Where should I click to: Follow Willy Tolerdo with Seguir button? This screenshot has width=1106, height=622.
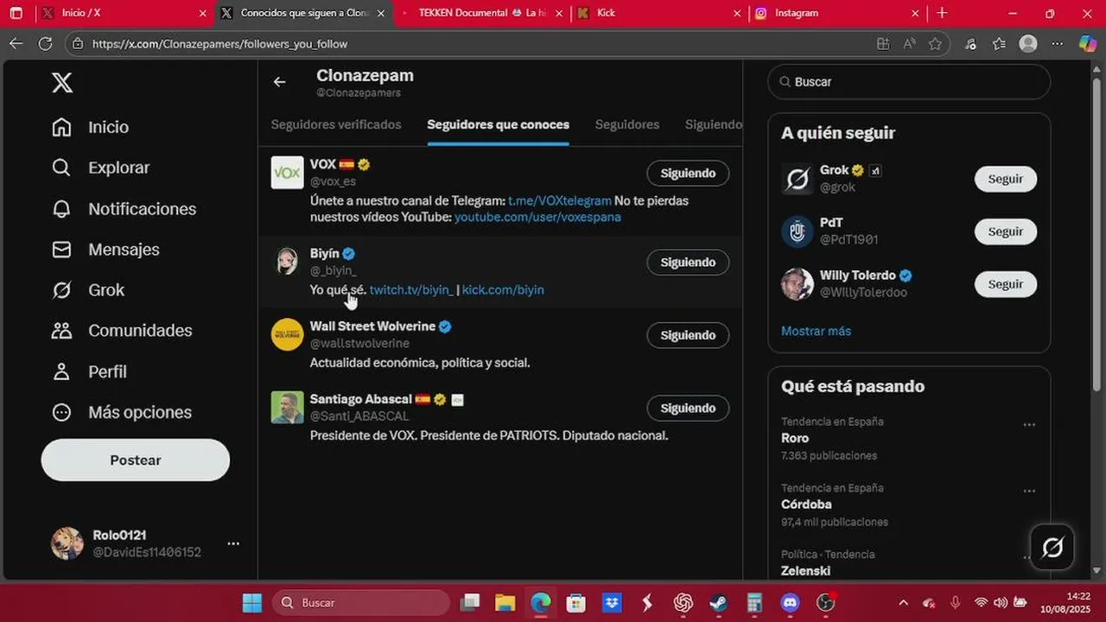click(x=1006, y=284)
